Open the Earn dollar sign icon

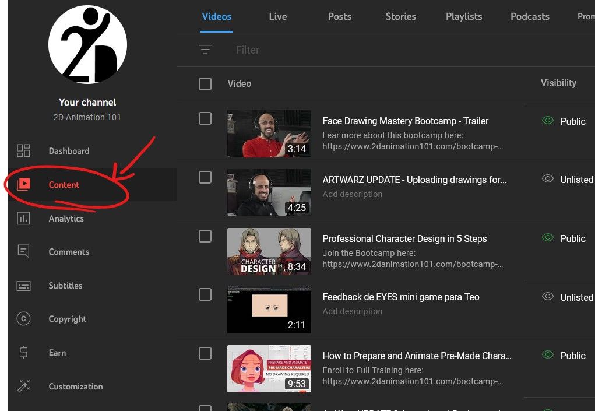(23, 353)
